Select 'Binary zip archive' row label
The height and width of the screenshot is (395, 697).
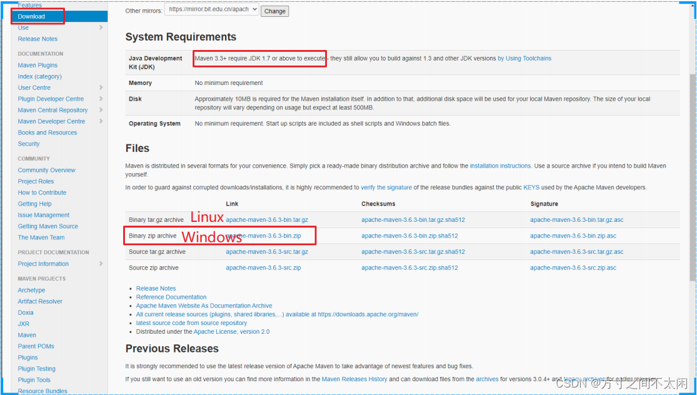[x=153, y=236]
